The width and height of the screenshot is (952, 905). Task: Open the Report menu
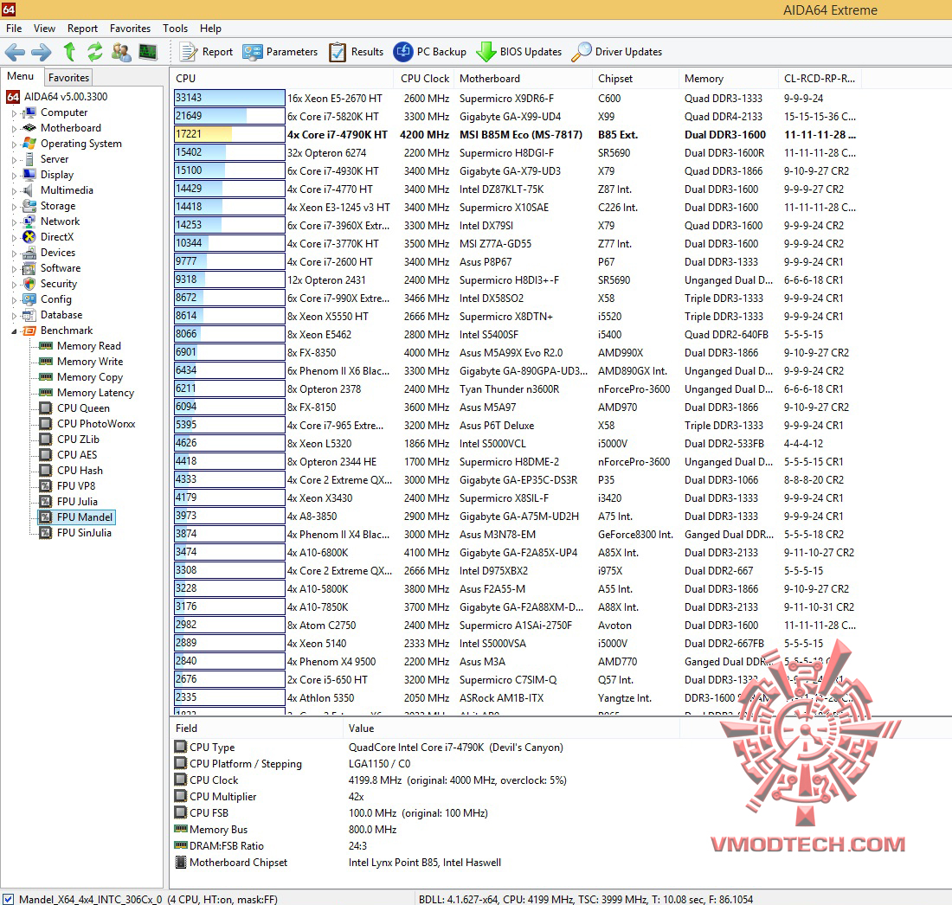coord(82,29)
